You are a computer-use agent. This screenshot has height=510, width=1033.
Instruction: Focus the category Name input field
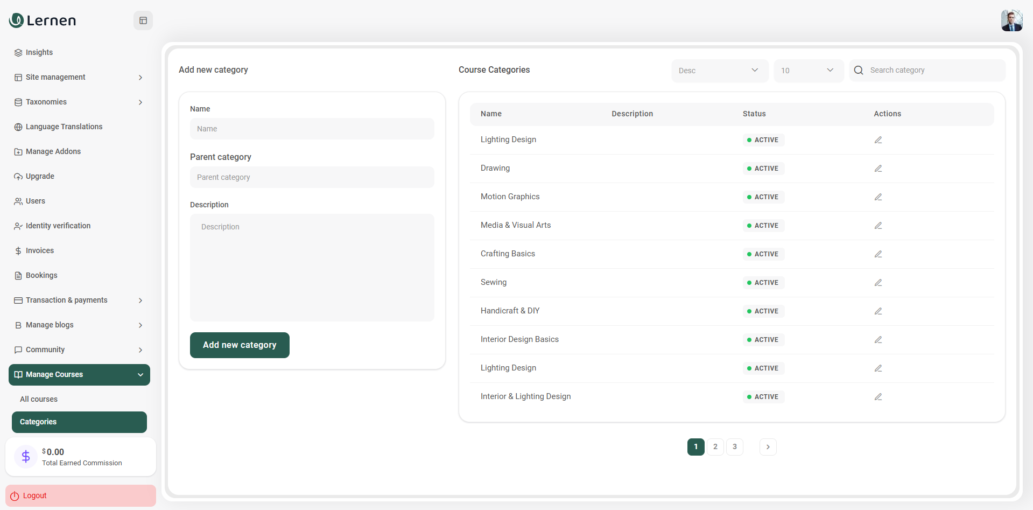pos(312,129)
